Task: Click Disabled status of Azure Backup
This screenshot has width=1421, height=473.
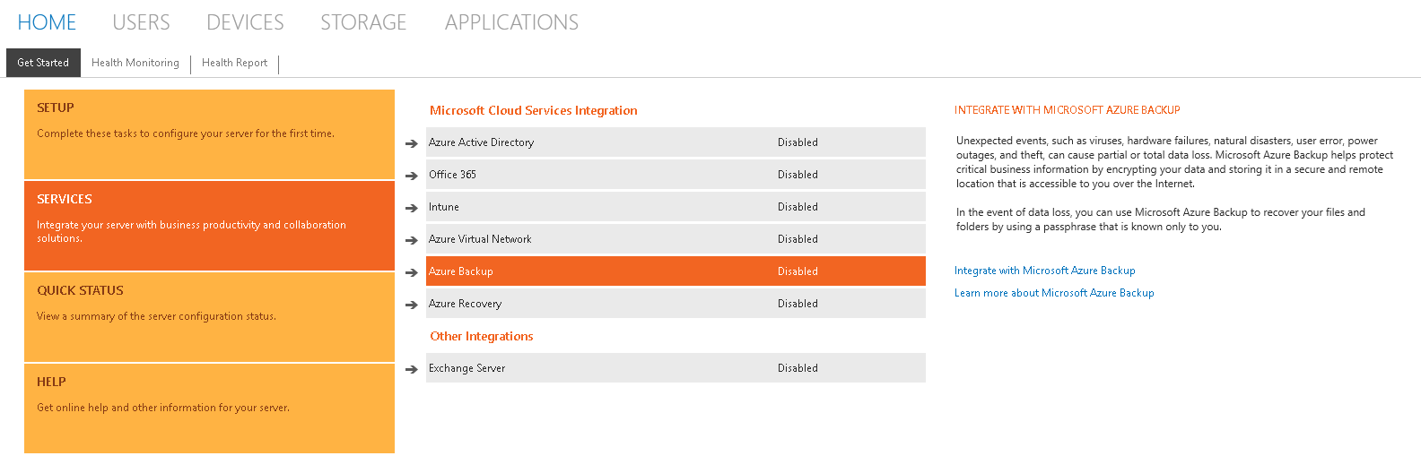Action: pos(798,271)
